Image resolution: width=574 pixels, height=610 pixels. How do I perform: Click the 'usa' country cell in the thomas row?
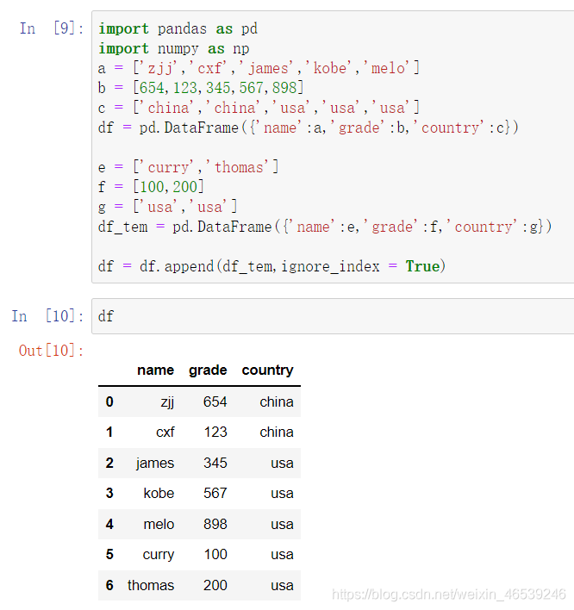pyautogui.click(x=282, y=585)
